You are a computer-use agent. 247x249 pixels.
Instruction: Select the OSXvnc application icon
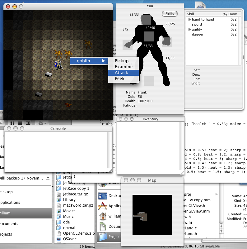[59, 239]
